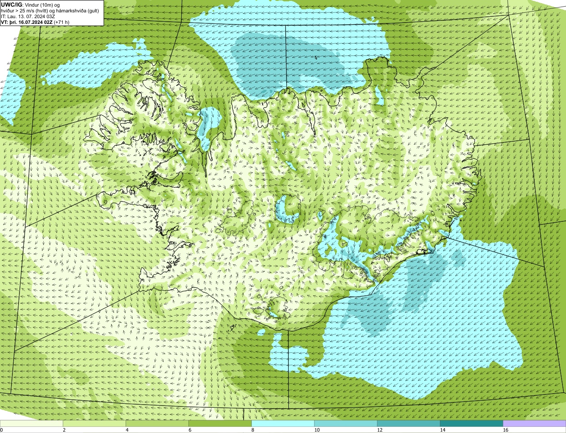Click the colorbar tick label '12'

379,430
